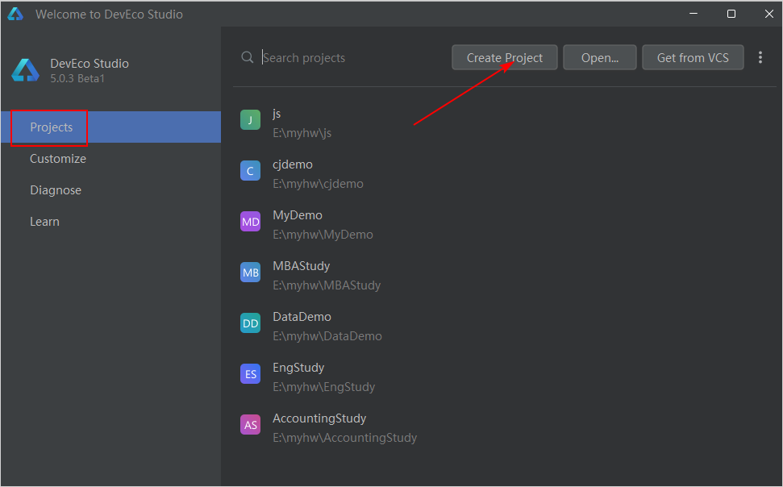Click the Open... button

point(600,57)
